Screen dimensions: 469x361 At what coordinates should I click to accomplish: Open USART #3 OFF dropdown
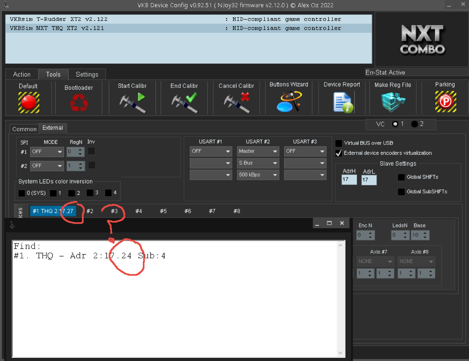pyautogui.click(x=305, y=151)
